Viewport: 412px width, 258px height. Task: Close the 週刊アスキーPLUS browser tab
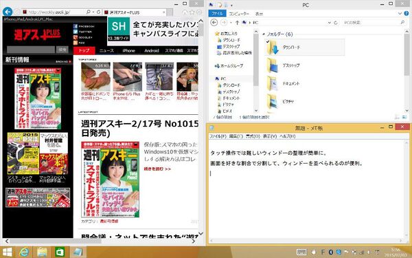click(164, 12)
